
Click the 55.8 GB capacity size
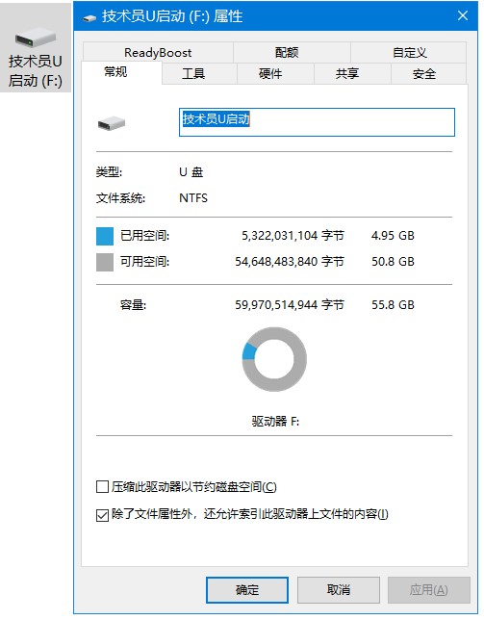pyautogui.click(x=393, y=305)
